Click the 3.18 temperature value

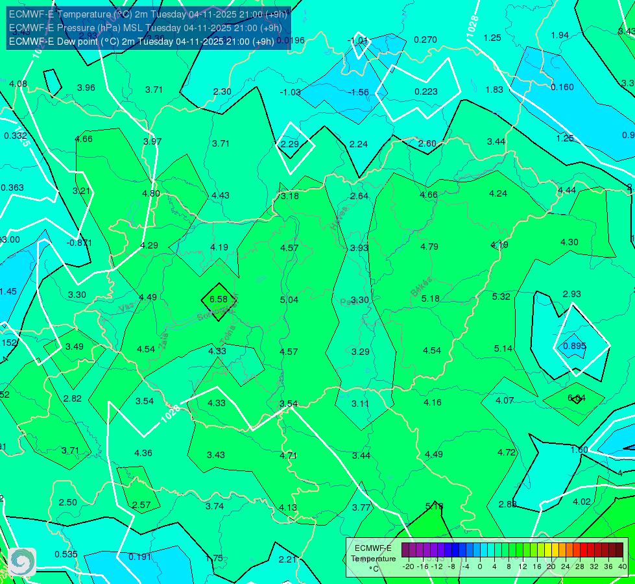(x=290, y=196)
